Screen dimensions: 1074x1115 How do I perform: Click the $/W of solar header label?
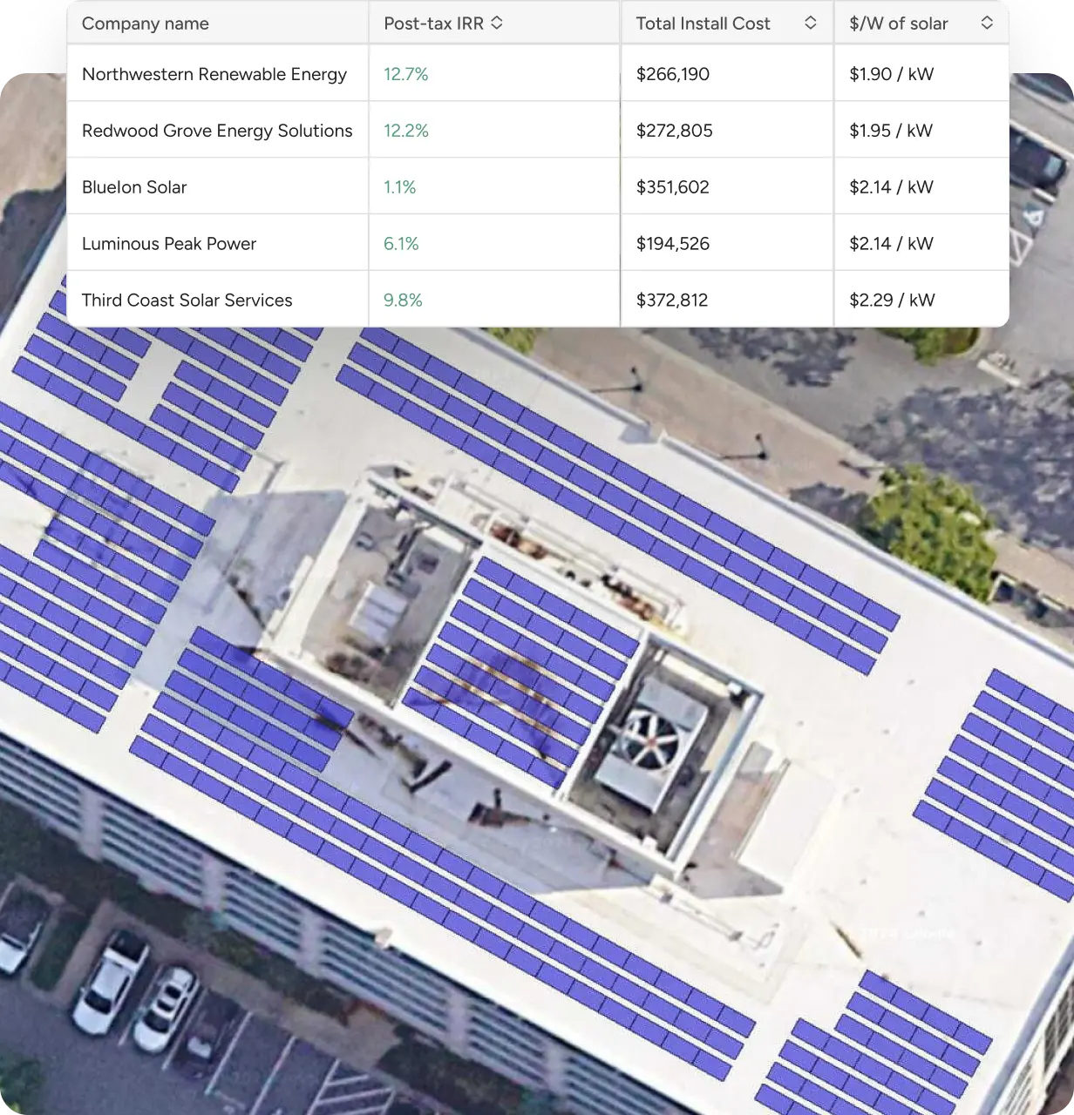point(899,24)
